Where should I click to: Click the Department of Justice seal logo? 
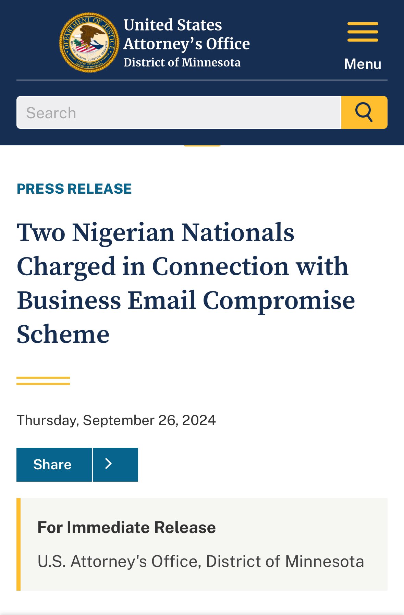89,43
